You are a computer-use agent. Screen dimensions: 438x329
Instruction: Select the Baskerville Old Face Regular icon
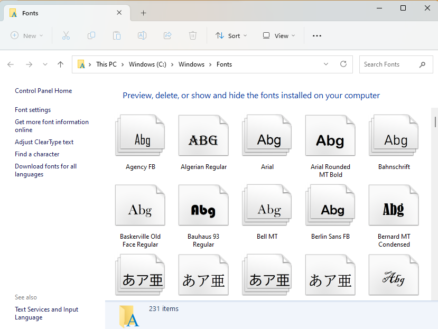tap(140, 205)
